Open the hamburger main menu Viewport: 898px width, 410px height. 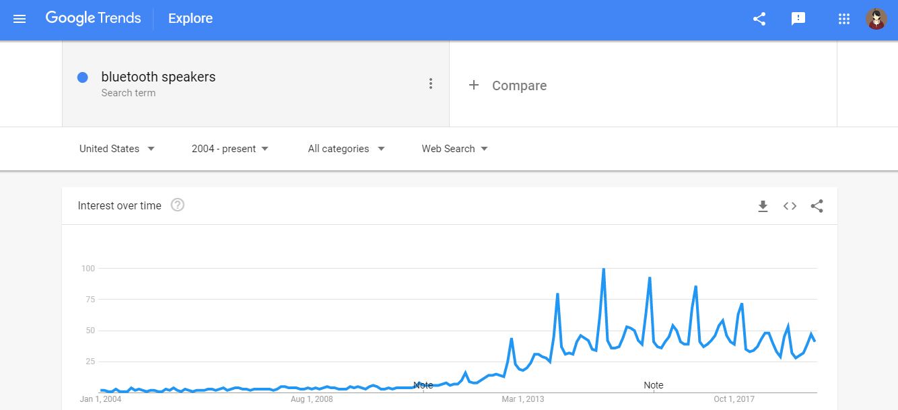(20, 19)
